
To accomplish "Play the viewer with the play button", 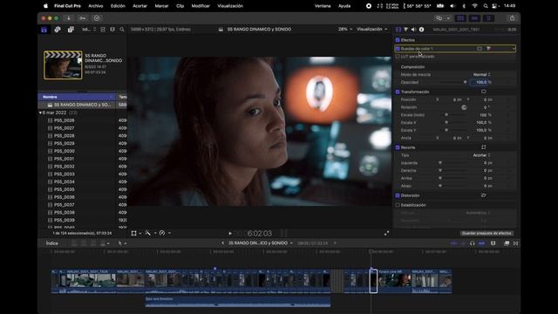I will [x=230, y=234].
